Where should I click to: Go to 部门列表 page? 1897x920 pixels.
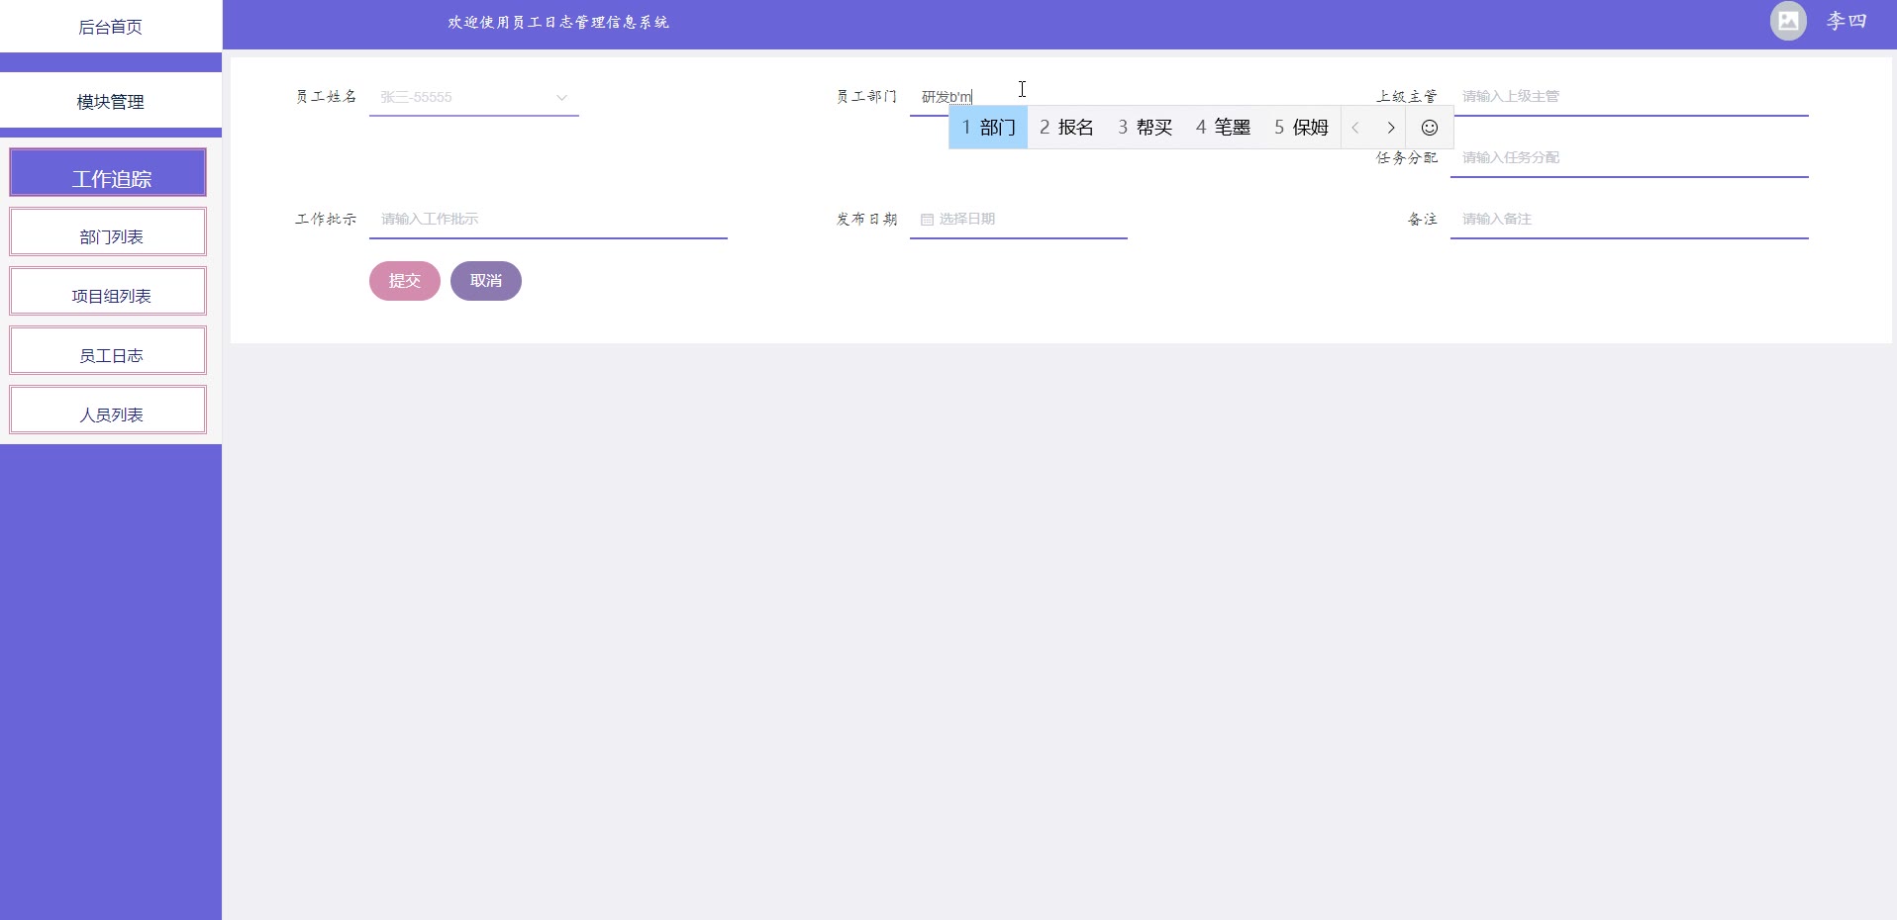coord(108,232)
